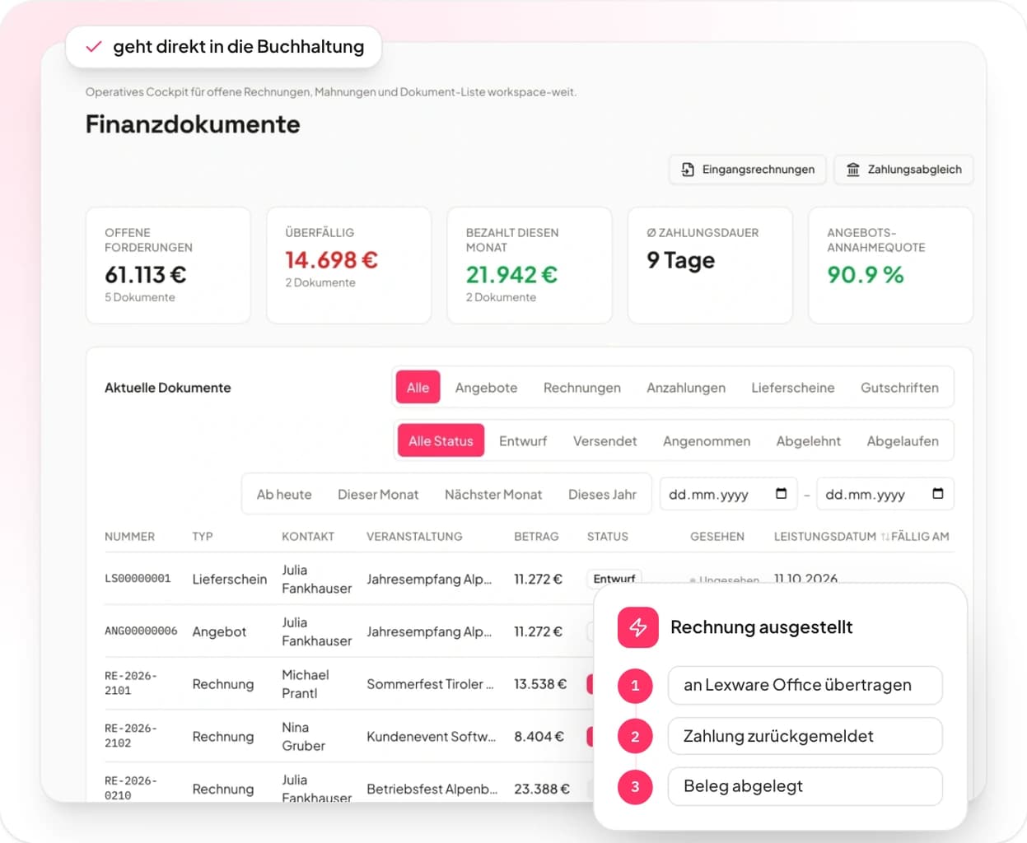
Task: Filter by Abgelaufen status
Action: [x=903, y=441]
